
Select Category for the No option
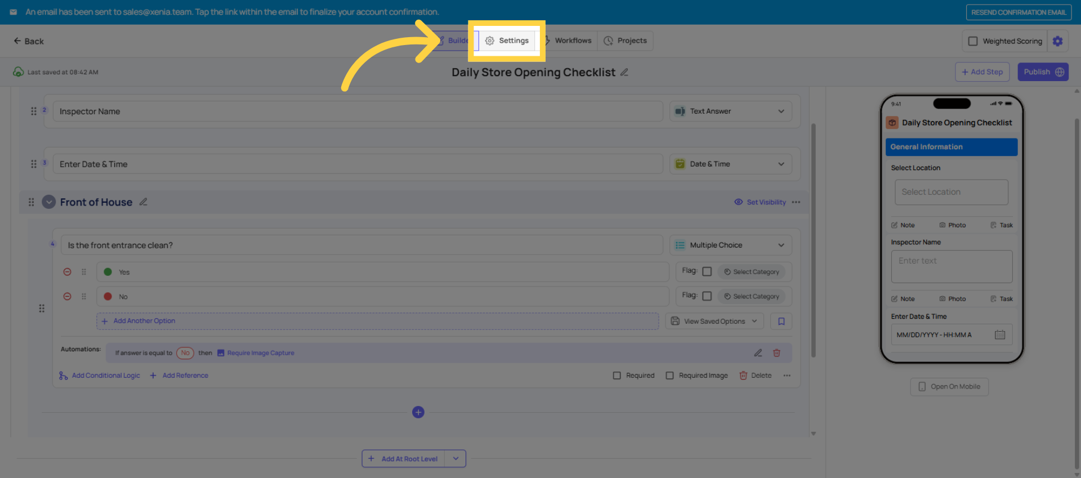(x=752, y=297)
